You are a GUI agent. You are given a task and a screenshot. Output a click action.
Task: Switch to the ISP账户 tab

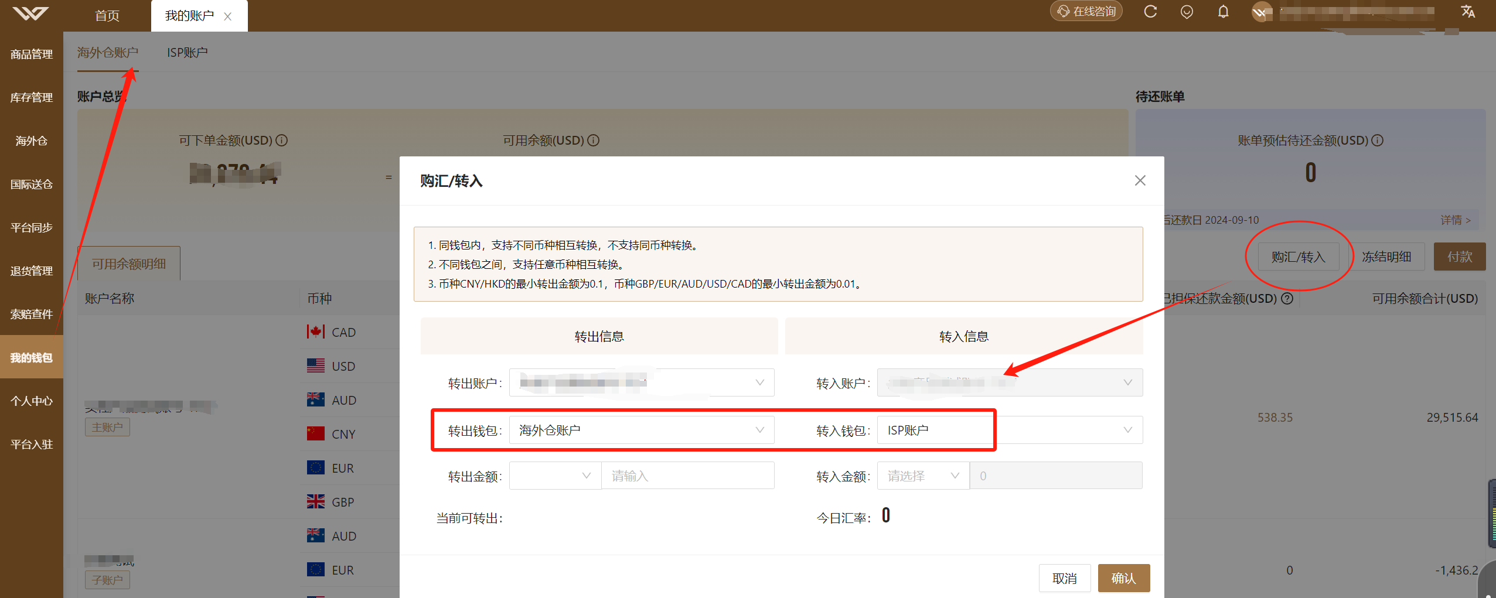click(188, 53)
